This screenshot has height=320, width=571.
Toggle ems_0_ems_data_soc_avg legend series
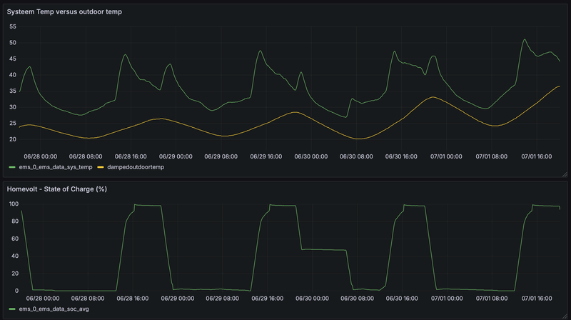coord(54,309)
